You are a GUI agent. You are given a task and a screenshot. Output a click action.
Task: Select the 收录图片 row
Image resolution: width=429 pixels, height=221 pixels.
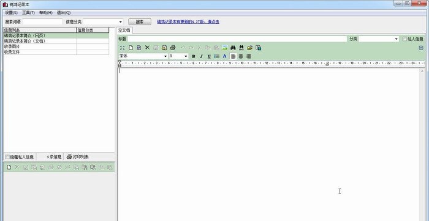point(56,46)
